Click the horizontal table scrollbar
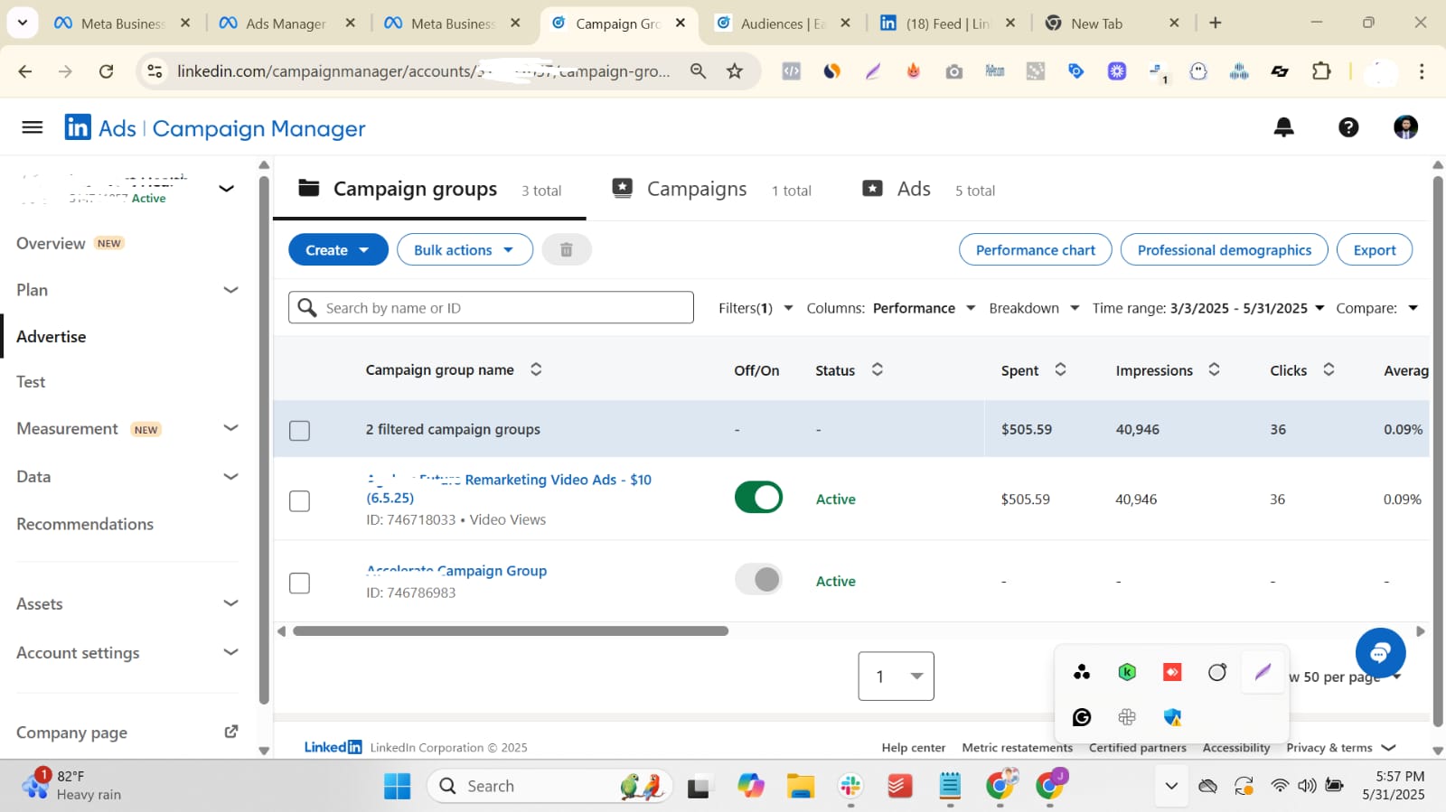1446x812 pixels. coord(511,630)
